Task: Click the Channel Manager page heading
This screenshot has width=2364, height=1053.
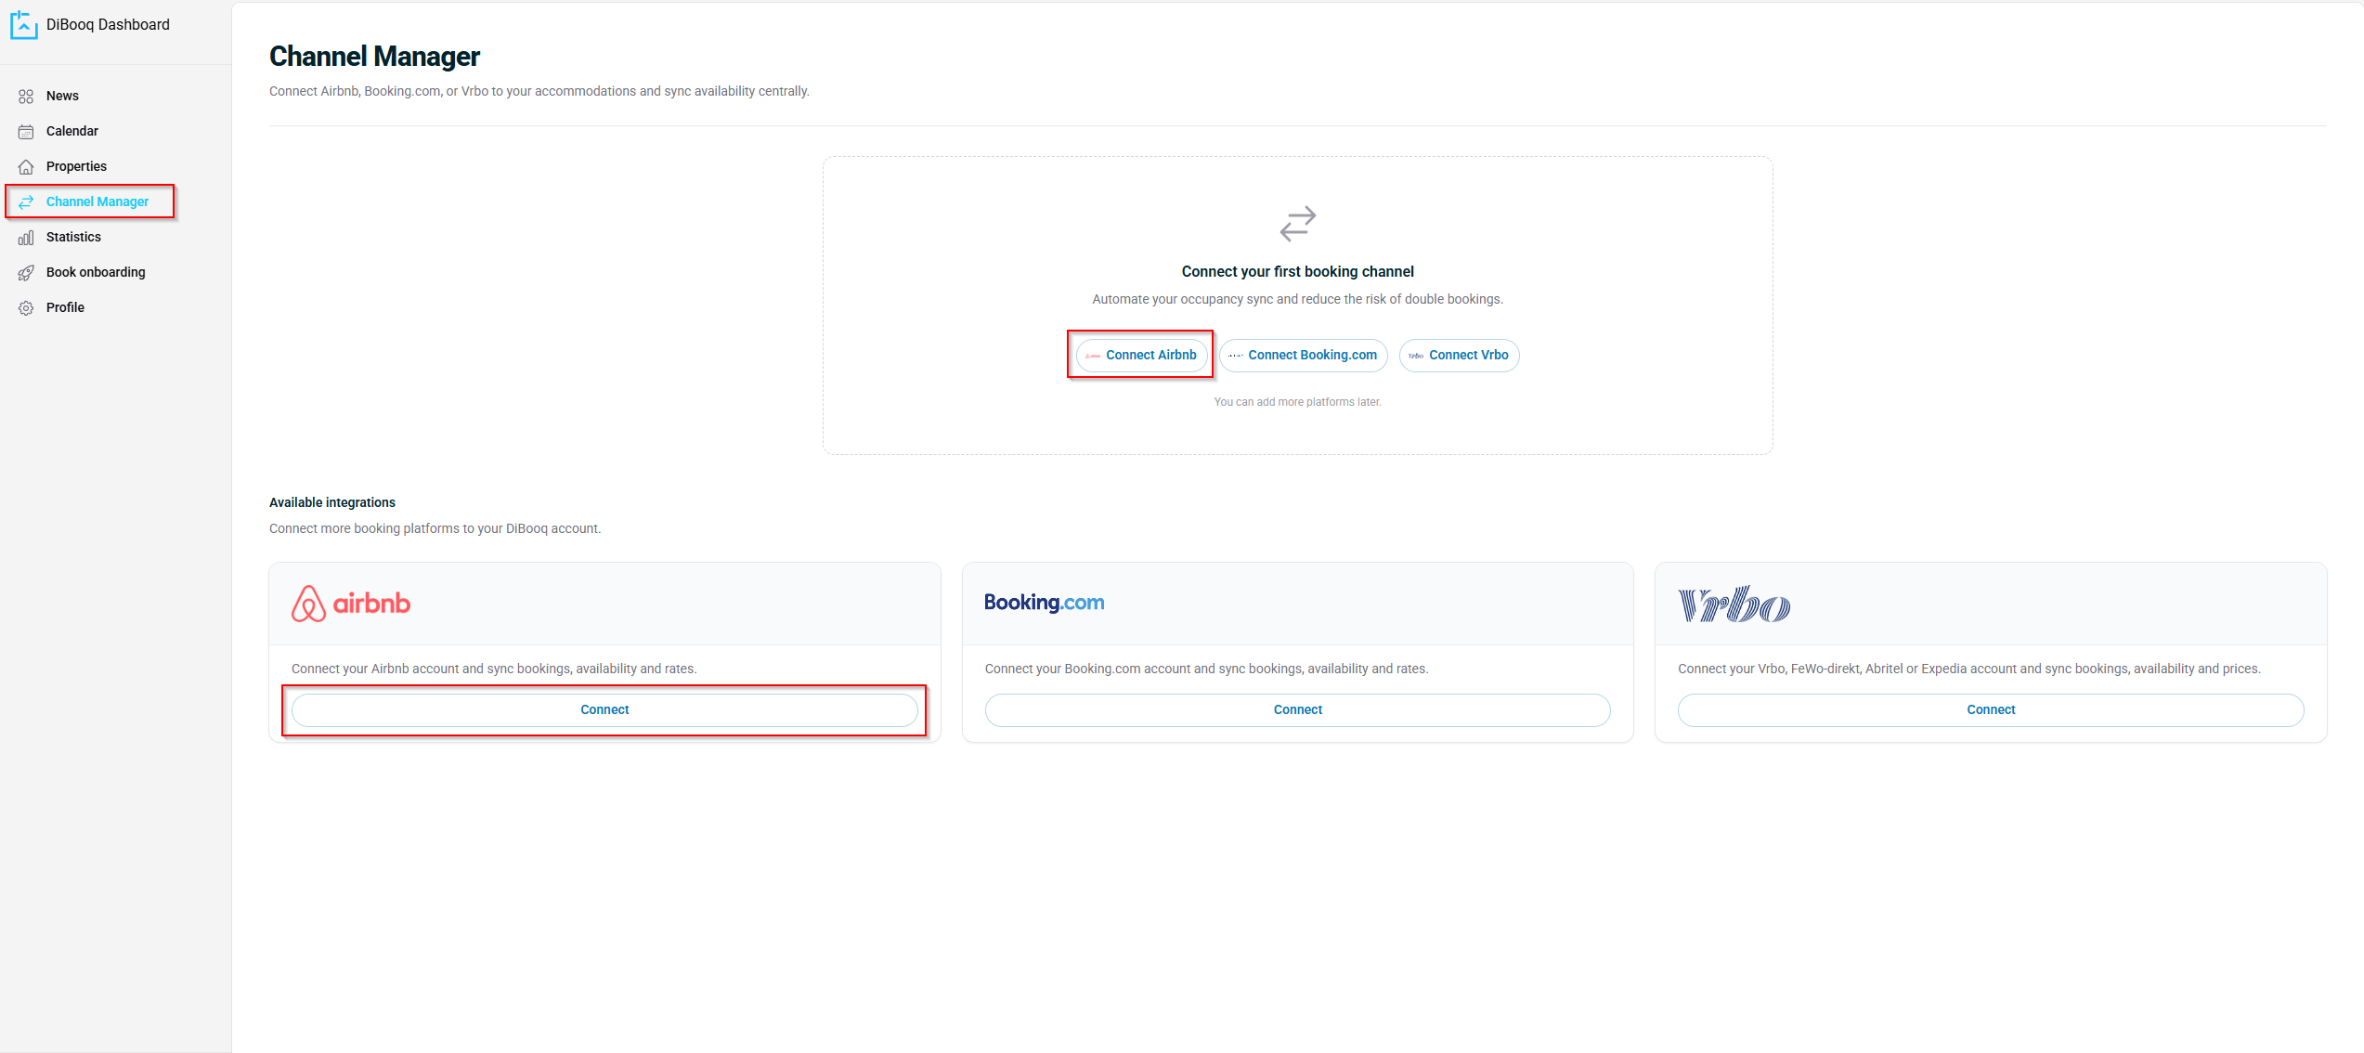Action: coord(374,57)
